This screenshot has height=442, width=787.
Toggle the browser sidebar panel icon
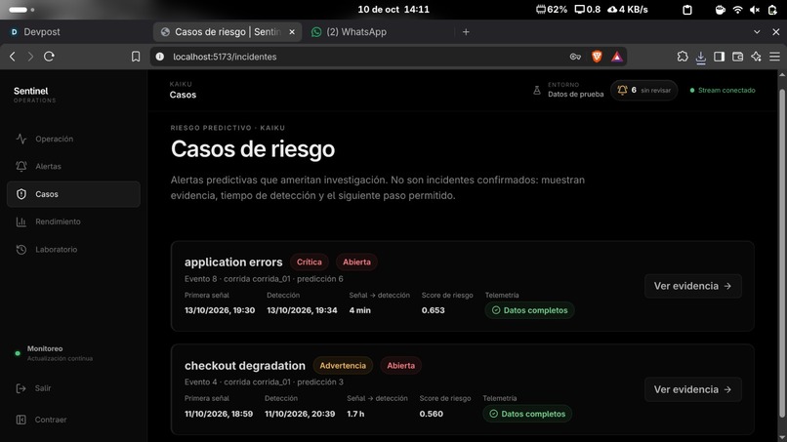(720, 57)
